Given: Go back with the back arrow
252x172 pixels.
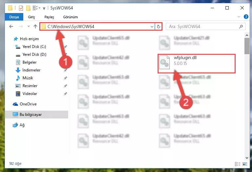Looking at the screenshot, I should pos(11,26).
